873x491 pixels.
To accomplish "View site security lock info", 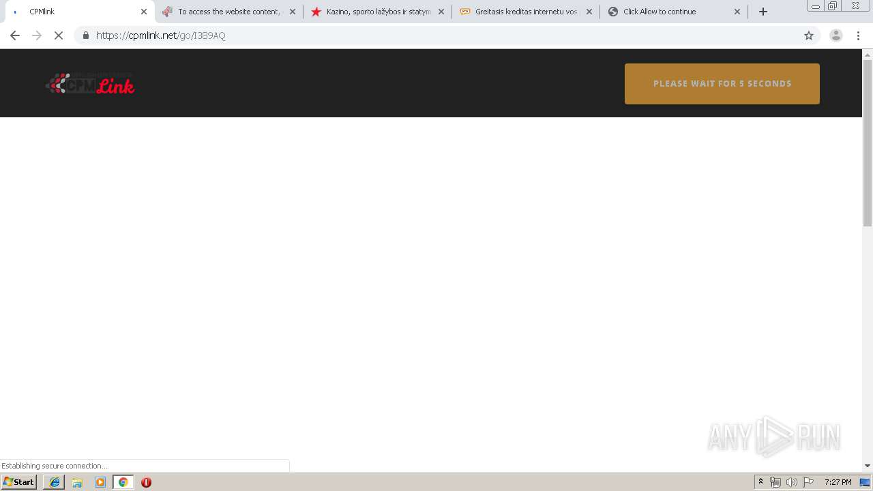I will pos(86,35).
